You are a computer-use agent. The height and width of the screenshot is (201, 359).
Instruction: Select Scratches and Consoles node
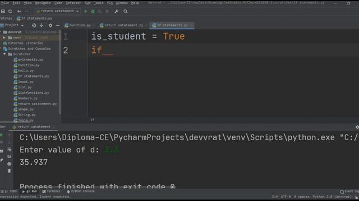click(x=29, y=49)
